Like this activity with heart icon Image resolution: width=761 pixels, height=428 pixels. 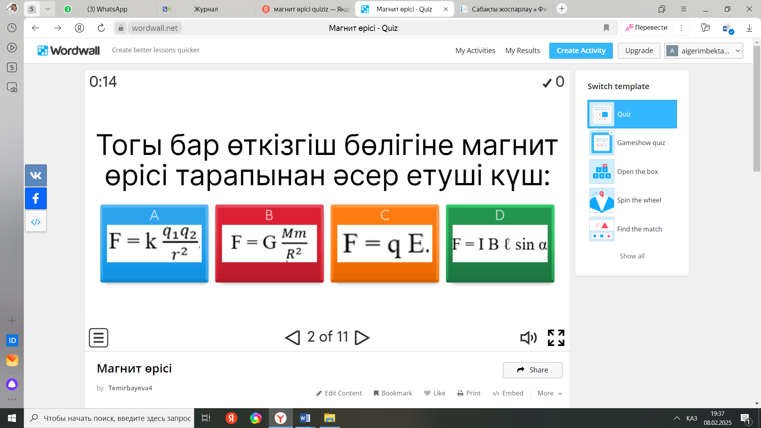click(x=434, y=393)
